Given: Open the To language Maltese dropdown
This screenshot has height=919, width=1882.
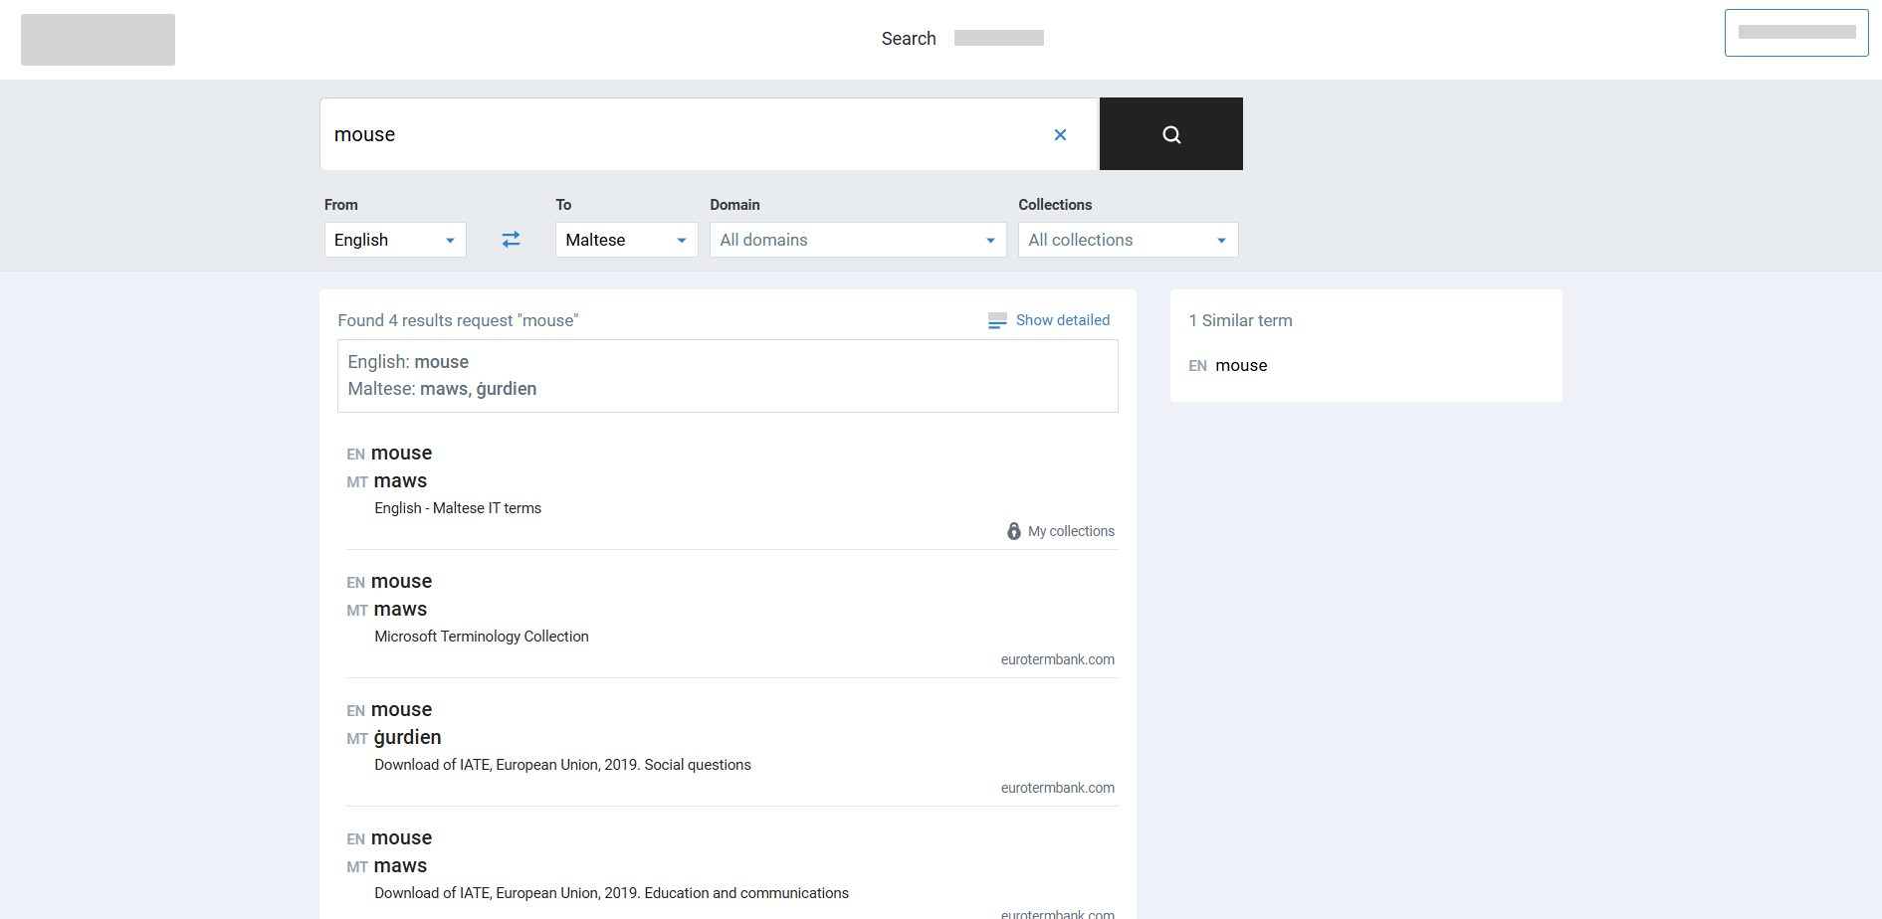Looking at the screenshot, I should (x=626, y=240).
